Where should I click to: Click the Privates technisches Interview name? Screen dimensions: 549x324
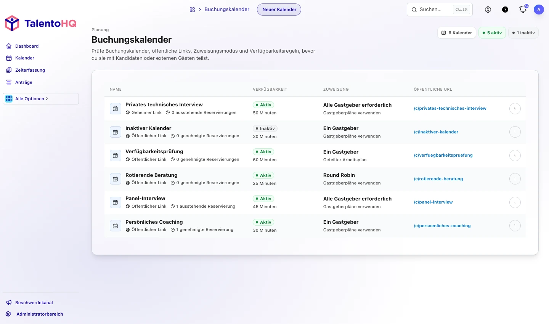click(164, 105)
